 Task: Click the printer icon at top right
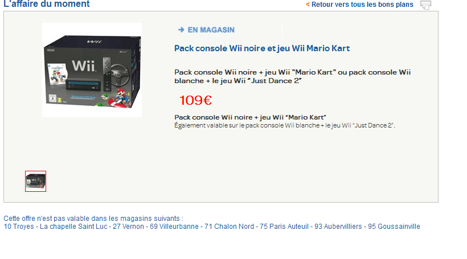[425, 5]
